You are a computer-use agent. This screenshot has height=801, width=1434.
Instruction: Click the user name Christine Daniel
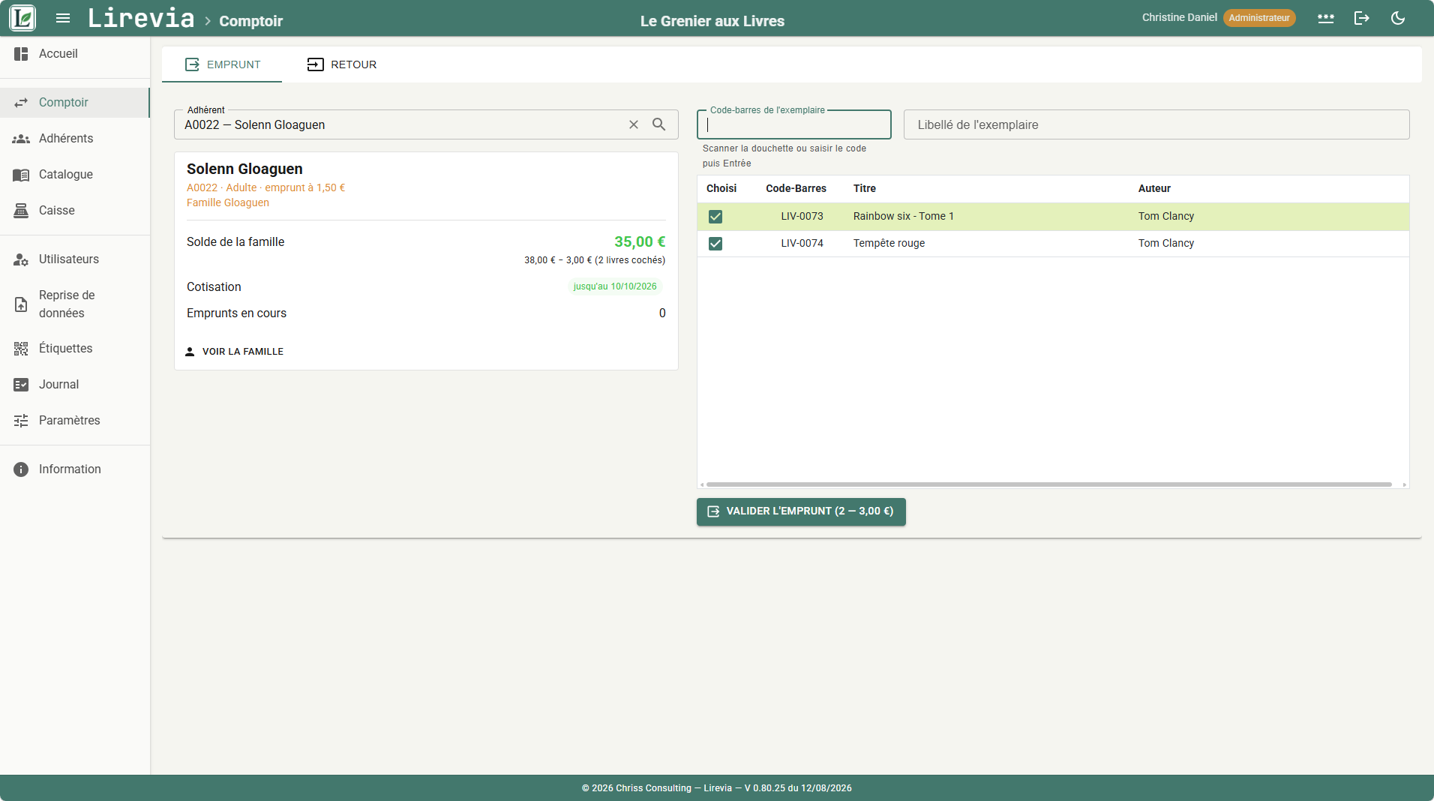pyautogui.click(x=1179, y=18)
